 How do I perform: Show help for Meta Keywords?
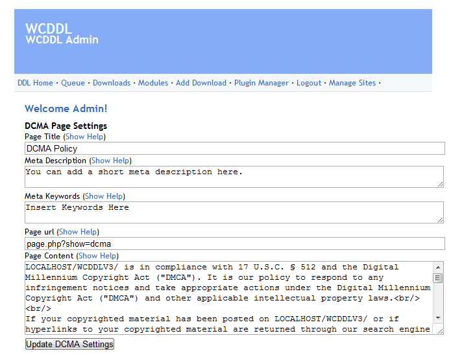click(x=104, y=196)
